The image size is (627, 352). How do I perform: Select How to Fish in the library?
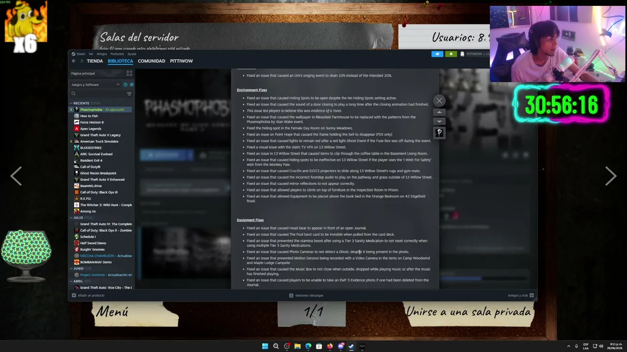pyautogui.click(x=89, y=116)
